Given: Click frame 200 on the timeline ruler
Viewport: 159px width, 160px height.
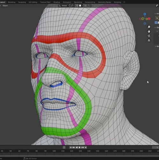Looking at the screenshot, I should (141, 151).
